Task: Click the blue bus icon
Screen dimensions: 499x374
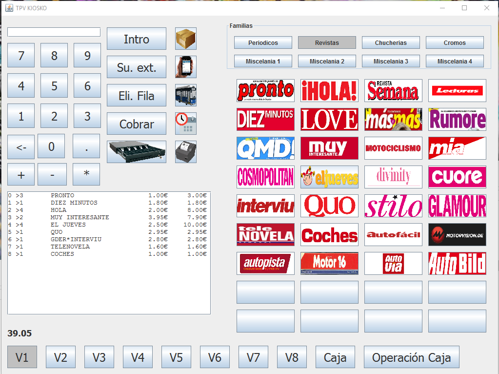Action: coord(186,95)
